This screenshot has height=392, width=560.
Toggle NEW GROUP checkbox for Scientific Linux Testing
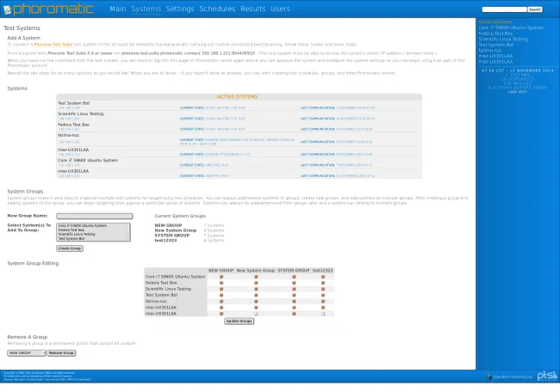point(221,289)
